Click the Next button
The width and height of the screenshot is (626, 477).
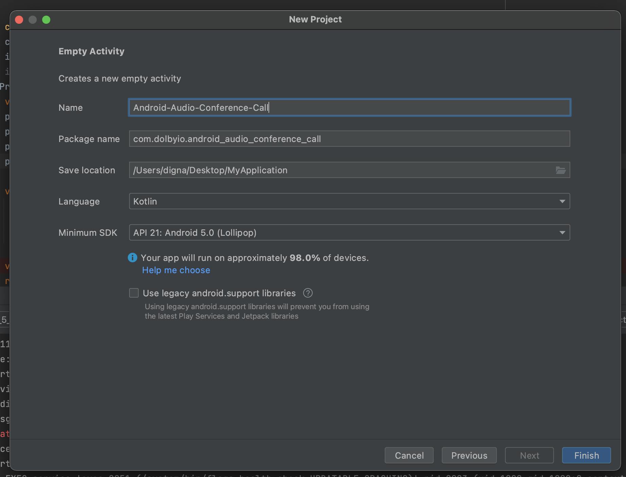pyautogui.click(x=529, y=455)
